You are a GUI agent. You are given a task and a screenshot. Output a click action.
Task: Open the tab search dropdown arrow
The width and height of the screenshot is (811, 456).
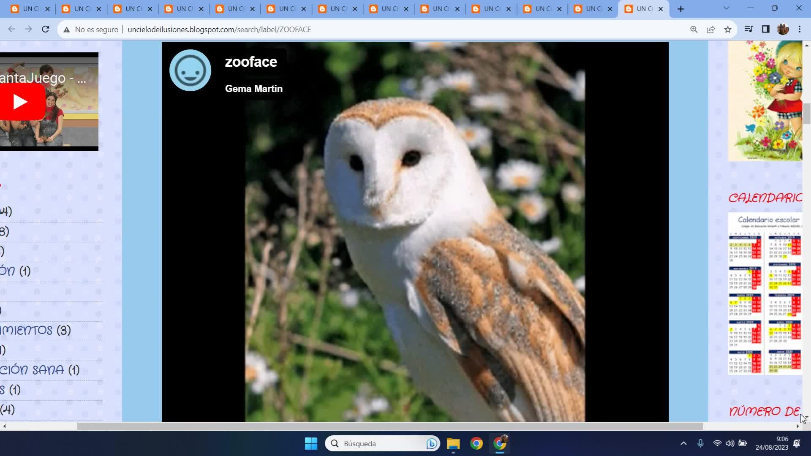(x=727, y=8)
